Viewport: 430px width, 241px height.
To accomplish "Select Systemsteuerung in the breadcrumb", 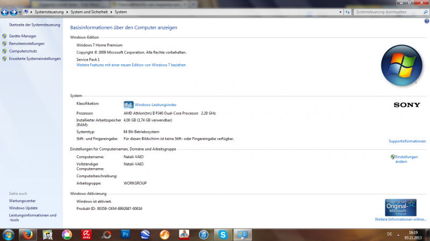I will tap(49, 12).
